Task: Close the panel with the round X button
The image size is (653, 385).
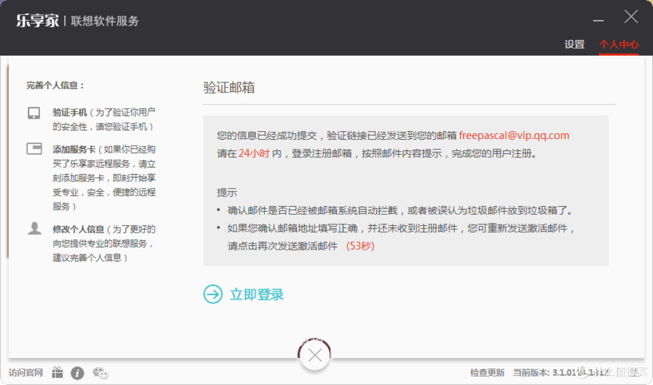Action: pos(315,355)
